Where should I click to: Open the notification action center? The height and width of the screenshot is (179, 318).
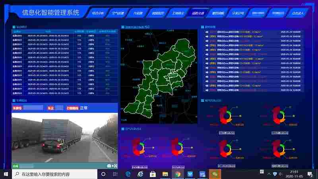point(312,174)
